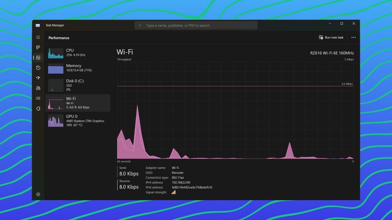Screen dimensions: 392x220
Task: Close the Task Manager window
Action: pos(353,23)
